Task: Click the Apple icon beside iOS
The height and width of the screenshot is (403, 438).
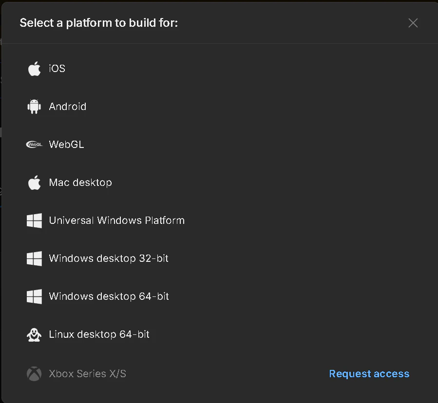Action: point(35,69)
